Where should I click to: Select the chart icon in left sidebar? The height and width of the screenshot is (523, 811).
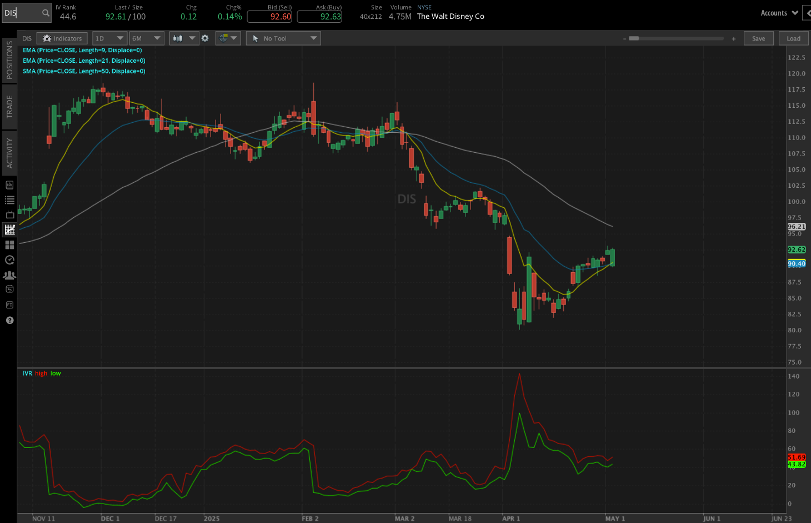(x=9, y=230)
